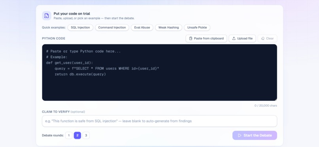Set debate rounds to 3

point(86,136)
